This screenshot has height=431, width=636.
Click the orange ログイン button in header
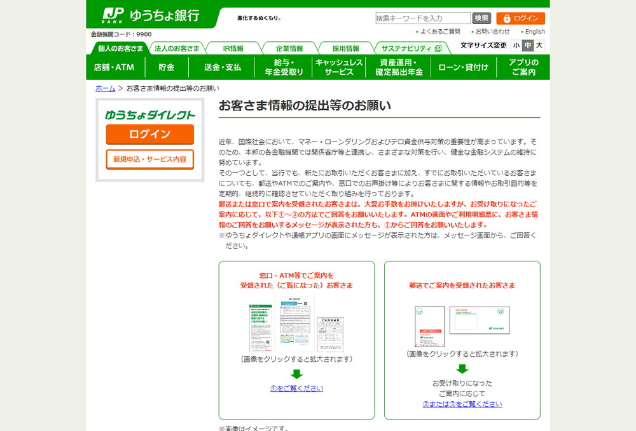520,18
